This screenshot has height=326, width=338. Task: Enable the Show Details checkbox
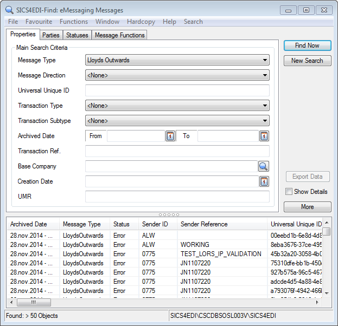[x=289, y=192]
